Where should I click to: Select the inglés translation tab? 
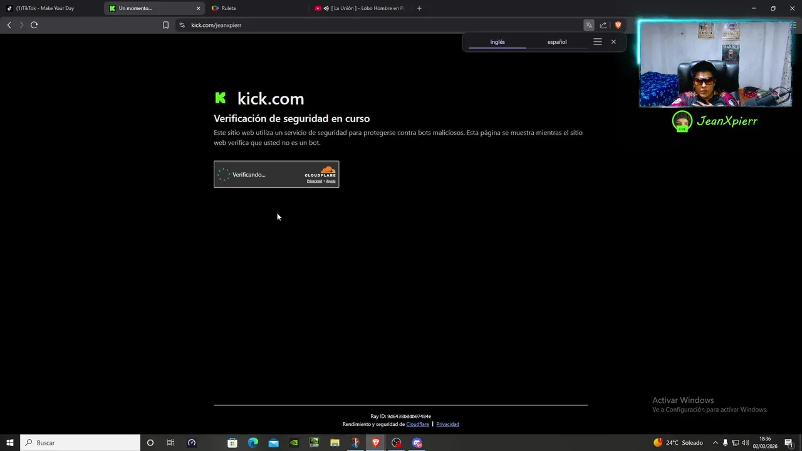tap(497, 42)
